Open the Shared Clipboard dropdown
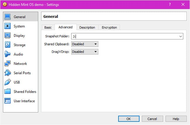This screenshot has height=125, width=190. coord(85,44)
